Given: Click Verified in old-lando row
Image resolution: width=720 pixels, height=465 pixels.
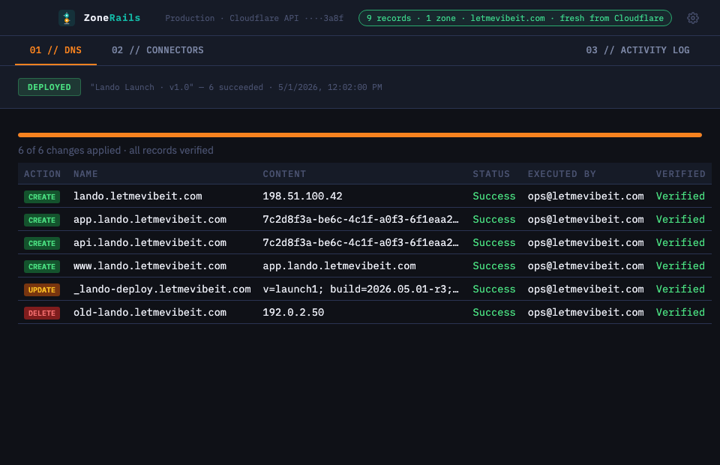Looking at the screenshot, I should point(680,312).
